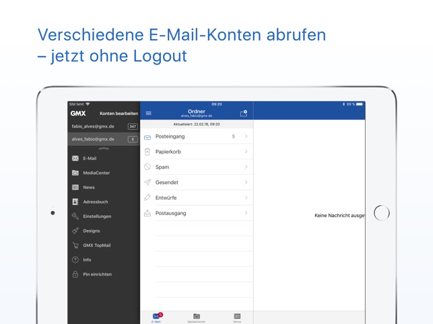Click the Wi-Fi status icon

[88, 104]
